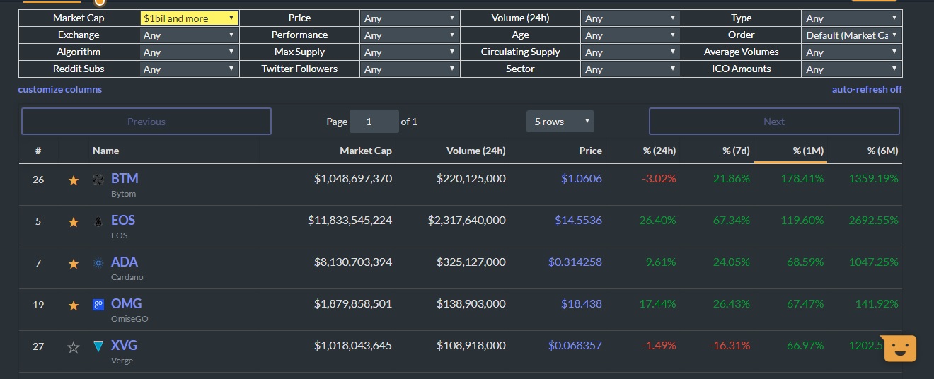Sort by the % (6M) column header
The image size is (934, 379).
coord(882,151)
